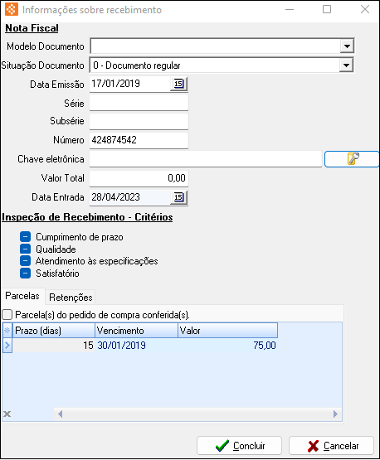
Task: Click the app logo in the title bar
Action: tap(12, 9)
